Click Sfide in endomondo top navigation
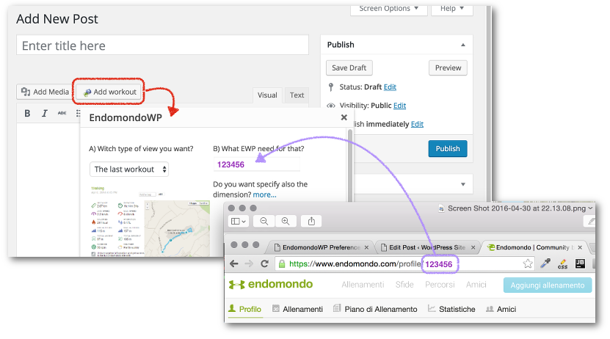610x339 pixels. point(404,285)
